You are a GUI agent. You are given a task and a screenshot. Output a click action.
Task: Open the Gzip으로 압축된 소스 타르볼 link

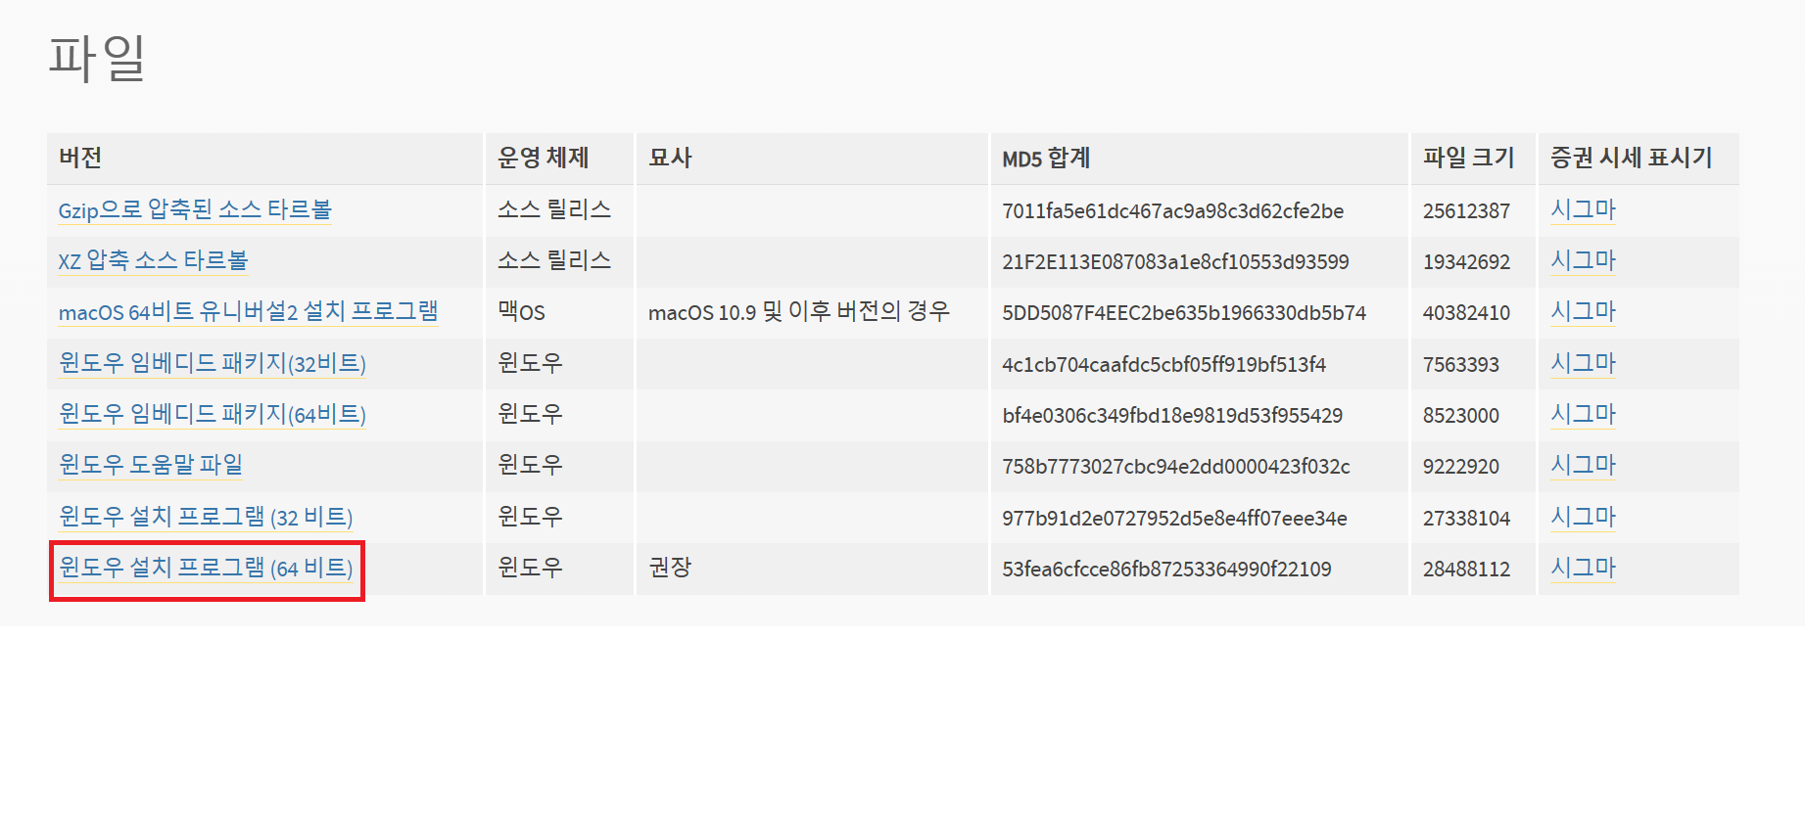pyautogui.click(x=195, y=209)
